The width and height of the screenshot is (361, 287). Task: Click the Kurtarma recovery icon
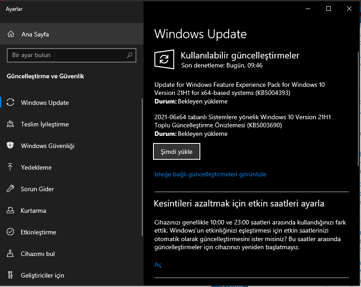[10, 211]
